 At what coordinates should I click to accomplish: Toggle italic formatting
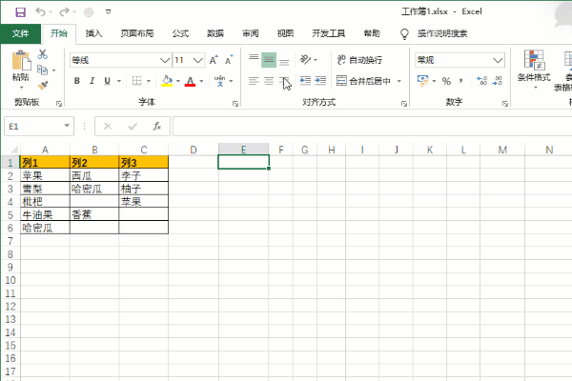92,81
